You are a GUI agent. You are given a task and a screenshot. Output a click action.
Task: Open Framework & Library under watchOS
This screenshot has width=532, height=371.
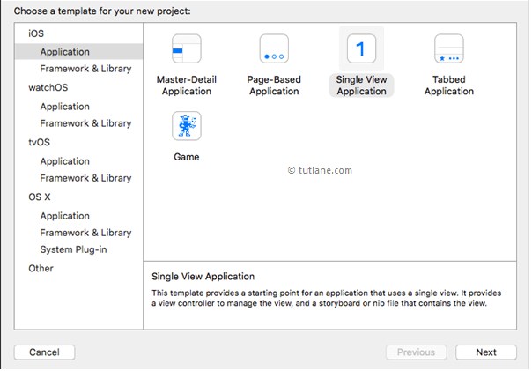pyautogui.click(x=85, y=123)
